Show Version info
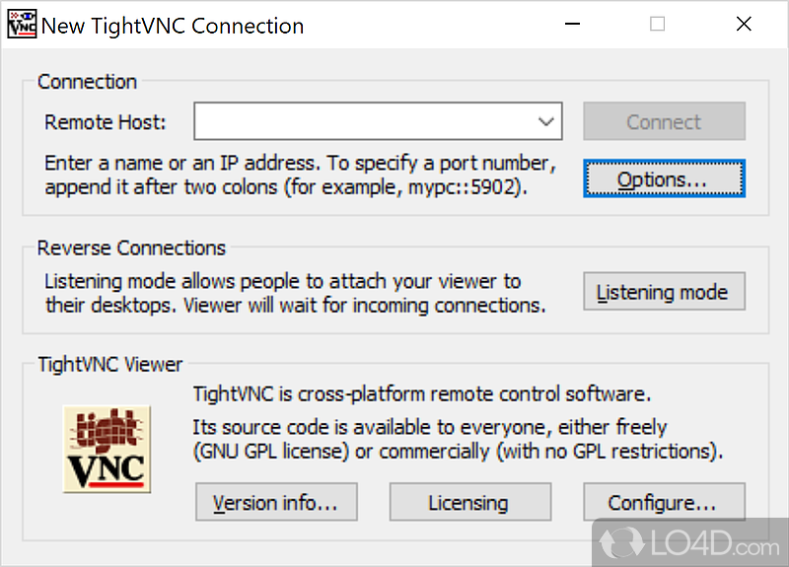789x567 pixels. [x=275, y=503]
